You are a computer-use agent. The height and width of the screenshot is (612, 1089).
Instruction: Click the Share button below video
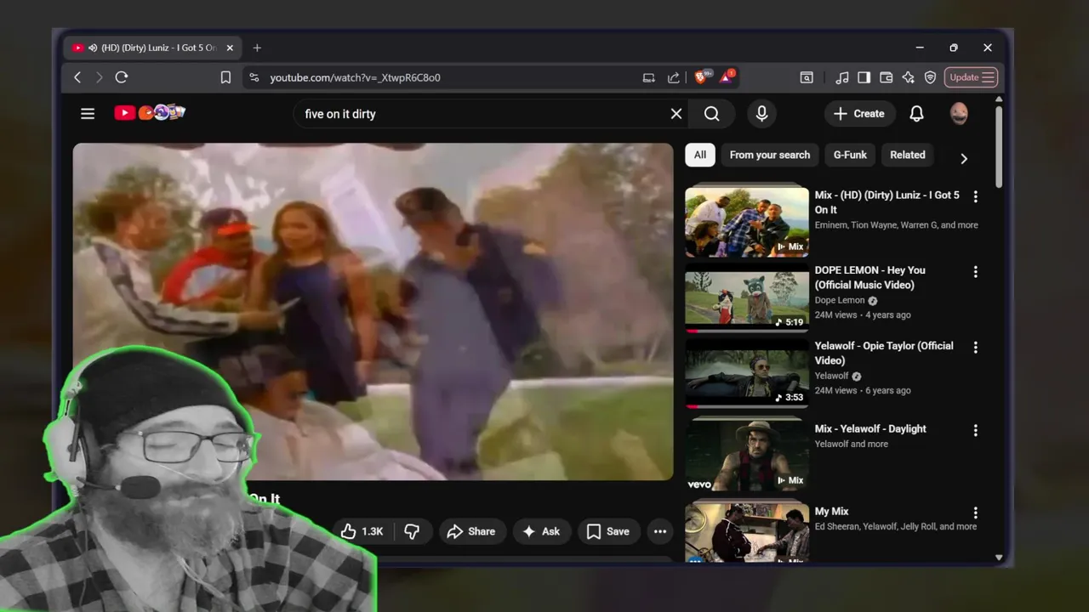[x=472, y=531]
